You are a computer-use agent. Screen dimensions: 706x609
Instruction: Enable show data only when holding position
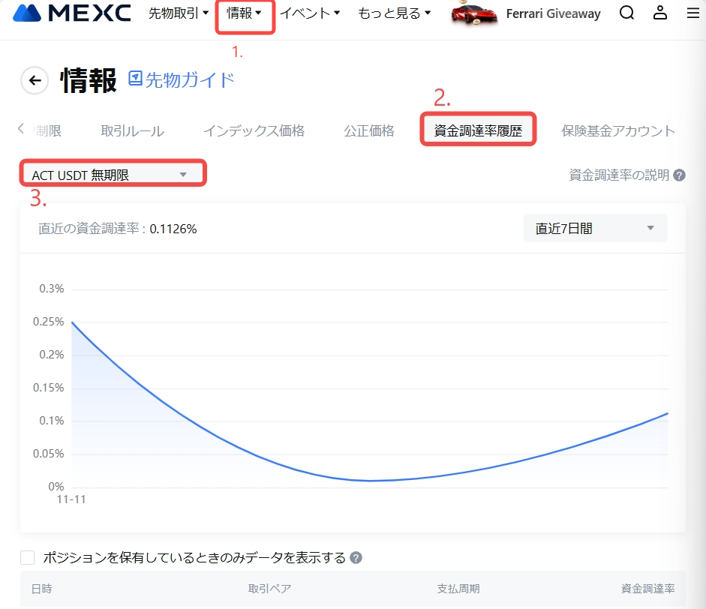pyautogui.click(x=28, y=557)
